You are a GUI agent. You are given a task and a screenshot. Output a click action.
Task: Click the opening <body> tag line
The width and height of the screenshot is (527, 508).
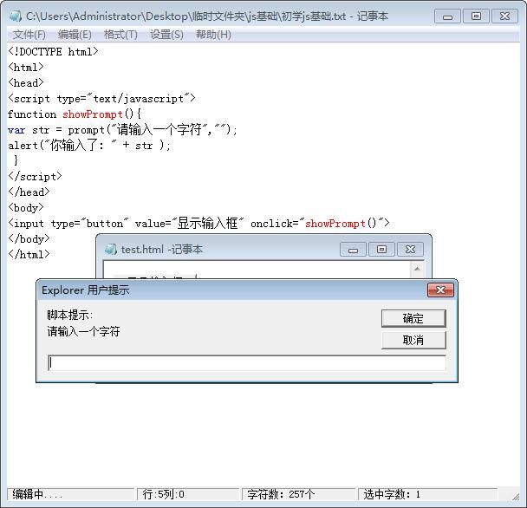26,207
